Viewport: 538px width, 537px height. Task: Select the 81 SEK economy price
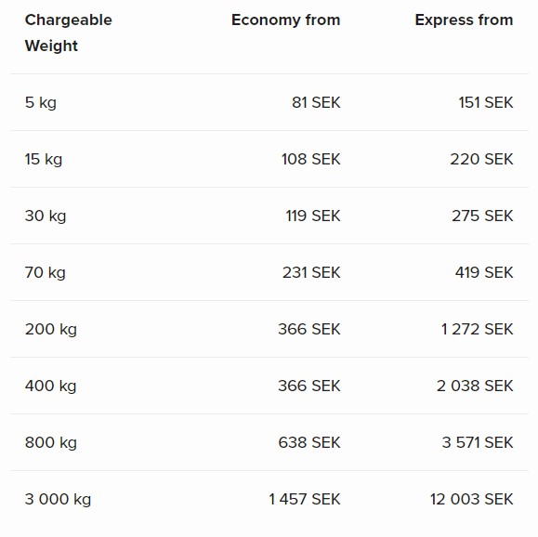[316, 102]
